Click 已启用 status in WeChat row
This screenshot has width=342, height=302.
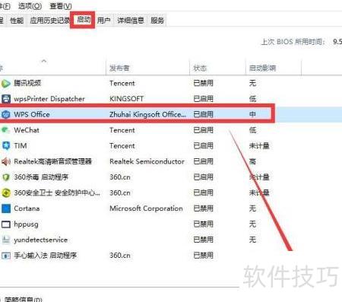click(x=203, y=130)
